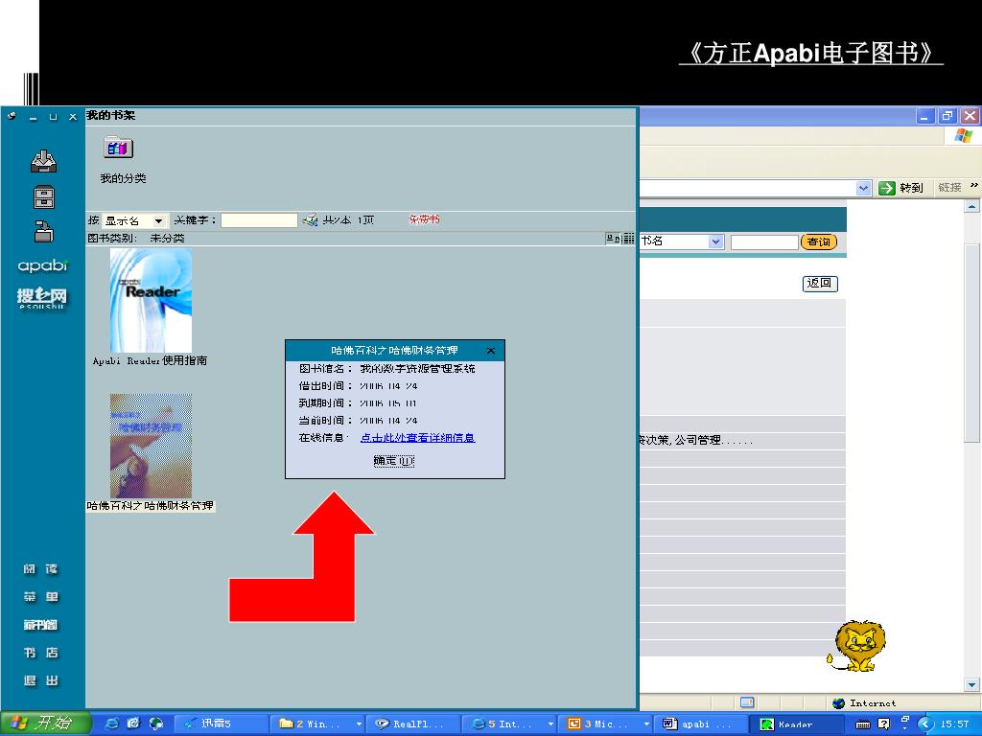Open the browser address bar dropdown
Screen dimensions: 982x736
pyautogui.click(x=864, y=188)
